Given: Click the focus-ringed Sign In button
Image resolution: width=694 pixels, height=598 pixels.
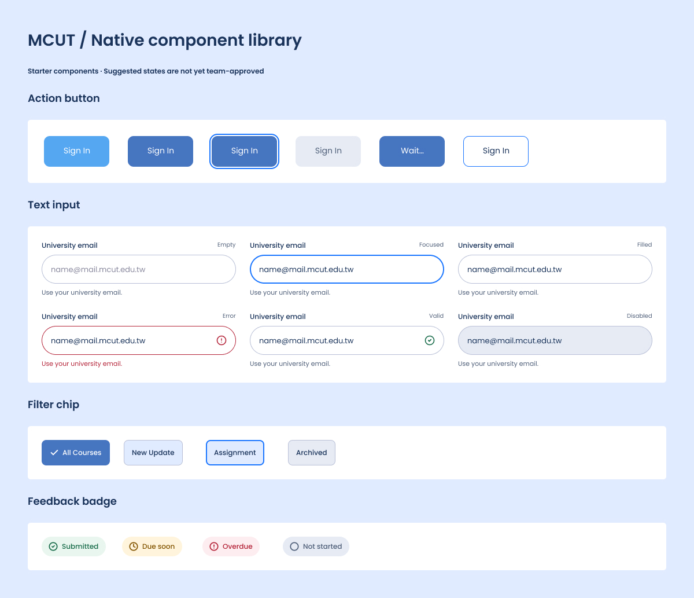Looking at the screenshot, I should [x=244, y=151].
